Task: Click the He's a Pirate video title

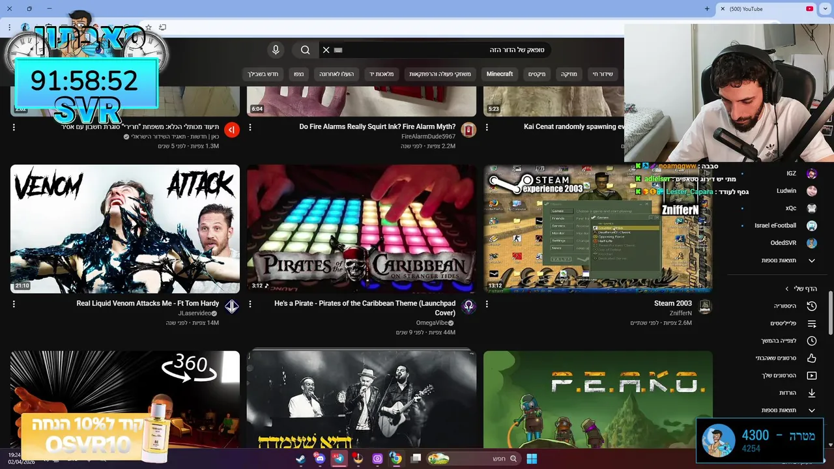Action: click(365, 308)
